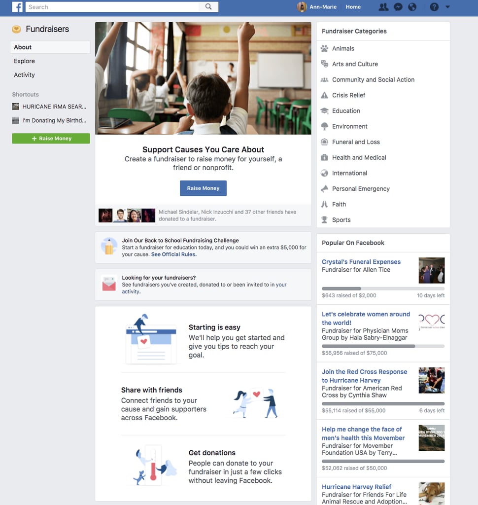Open Ann-Marie profile name link
The height and width of the screenshot is (505, 478).
click(x=323, y=7)
